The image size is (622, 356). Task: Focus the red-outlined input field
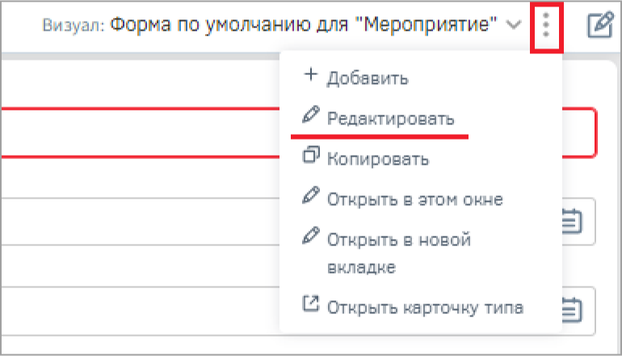click(x=137, y=132)
